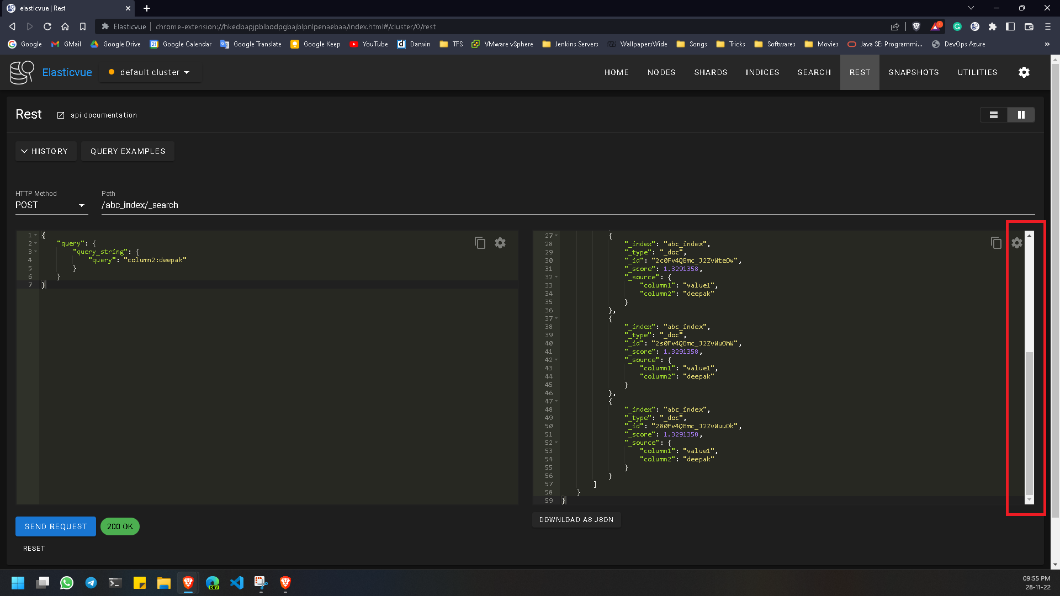
Task: Copy the JSON response output
Action: coord(995,242)
